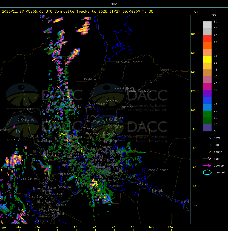Click the 'Clla.del_Rosario' map label

[x=129, y=62]
